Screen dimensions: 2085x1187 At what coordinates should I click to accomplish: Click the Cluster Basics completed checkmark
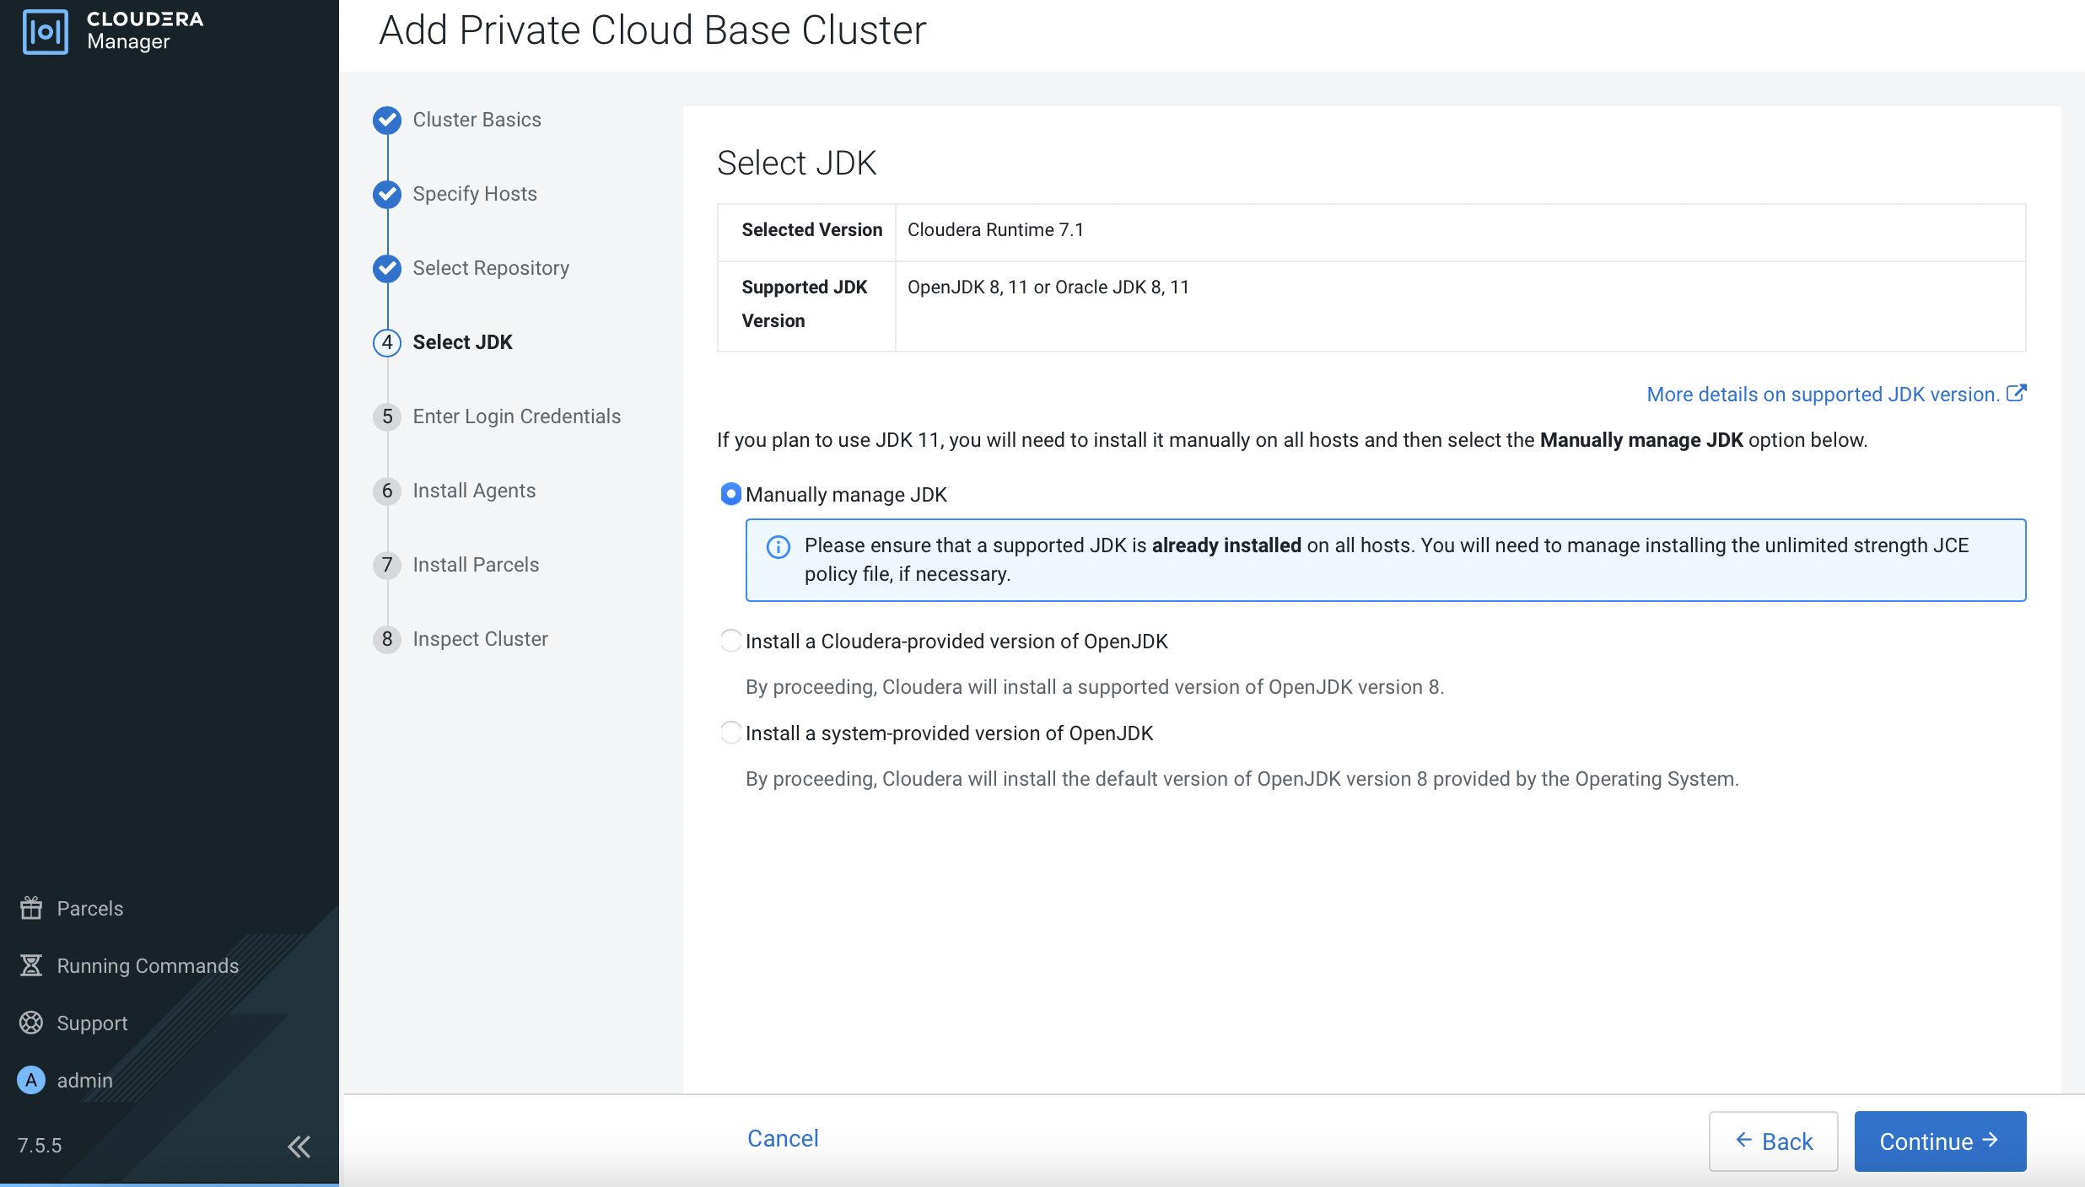tap(387, 120)
